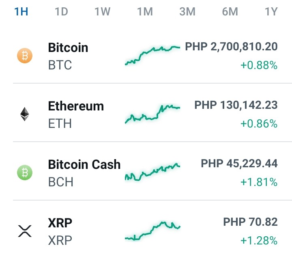Select the Bitcoin Cash name label
Image resolution: width=292 pixels, height=257 pixels.
(x=84, y=164)
